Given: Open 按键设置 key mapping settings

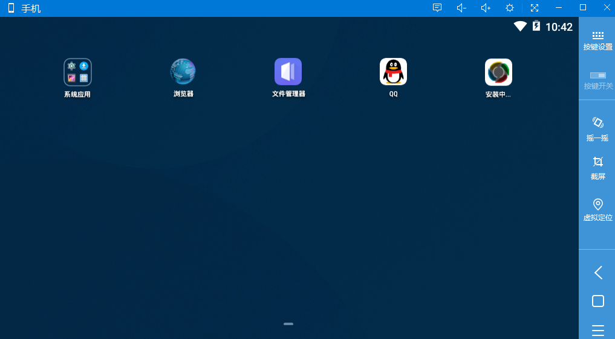Looking at the screenshot, I should point(597,40).
